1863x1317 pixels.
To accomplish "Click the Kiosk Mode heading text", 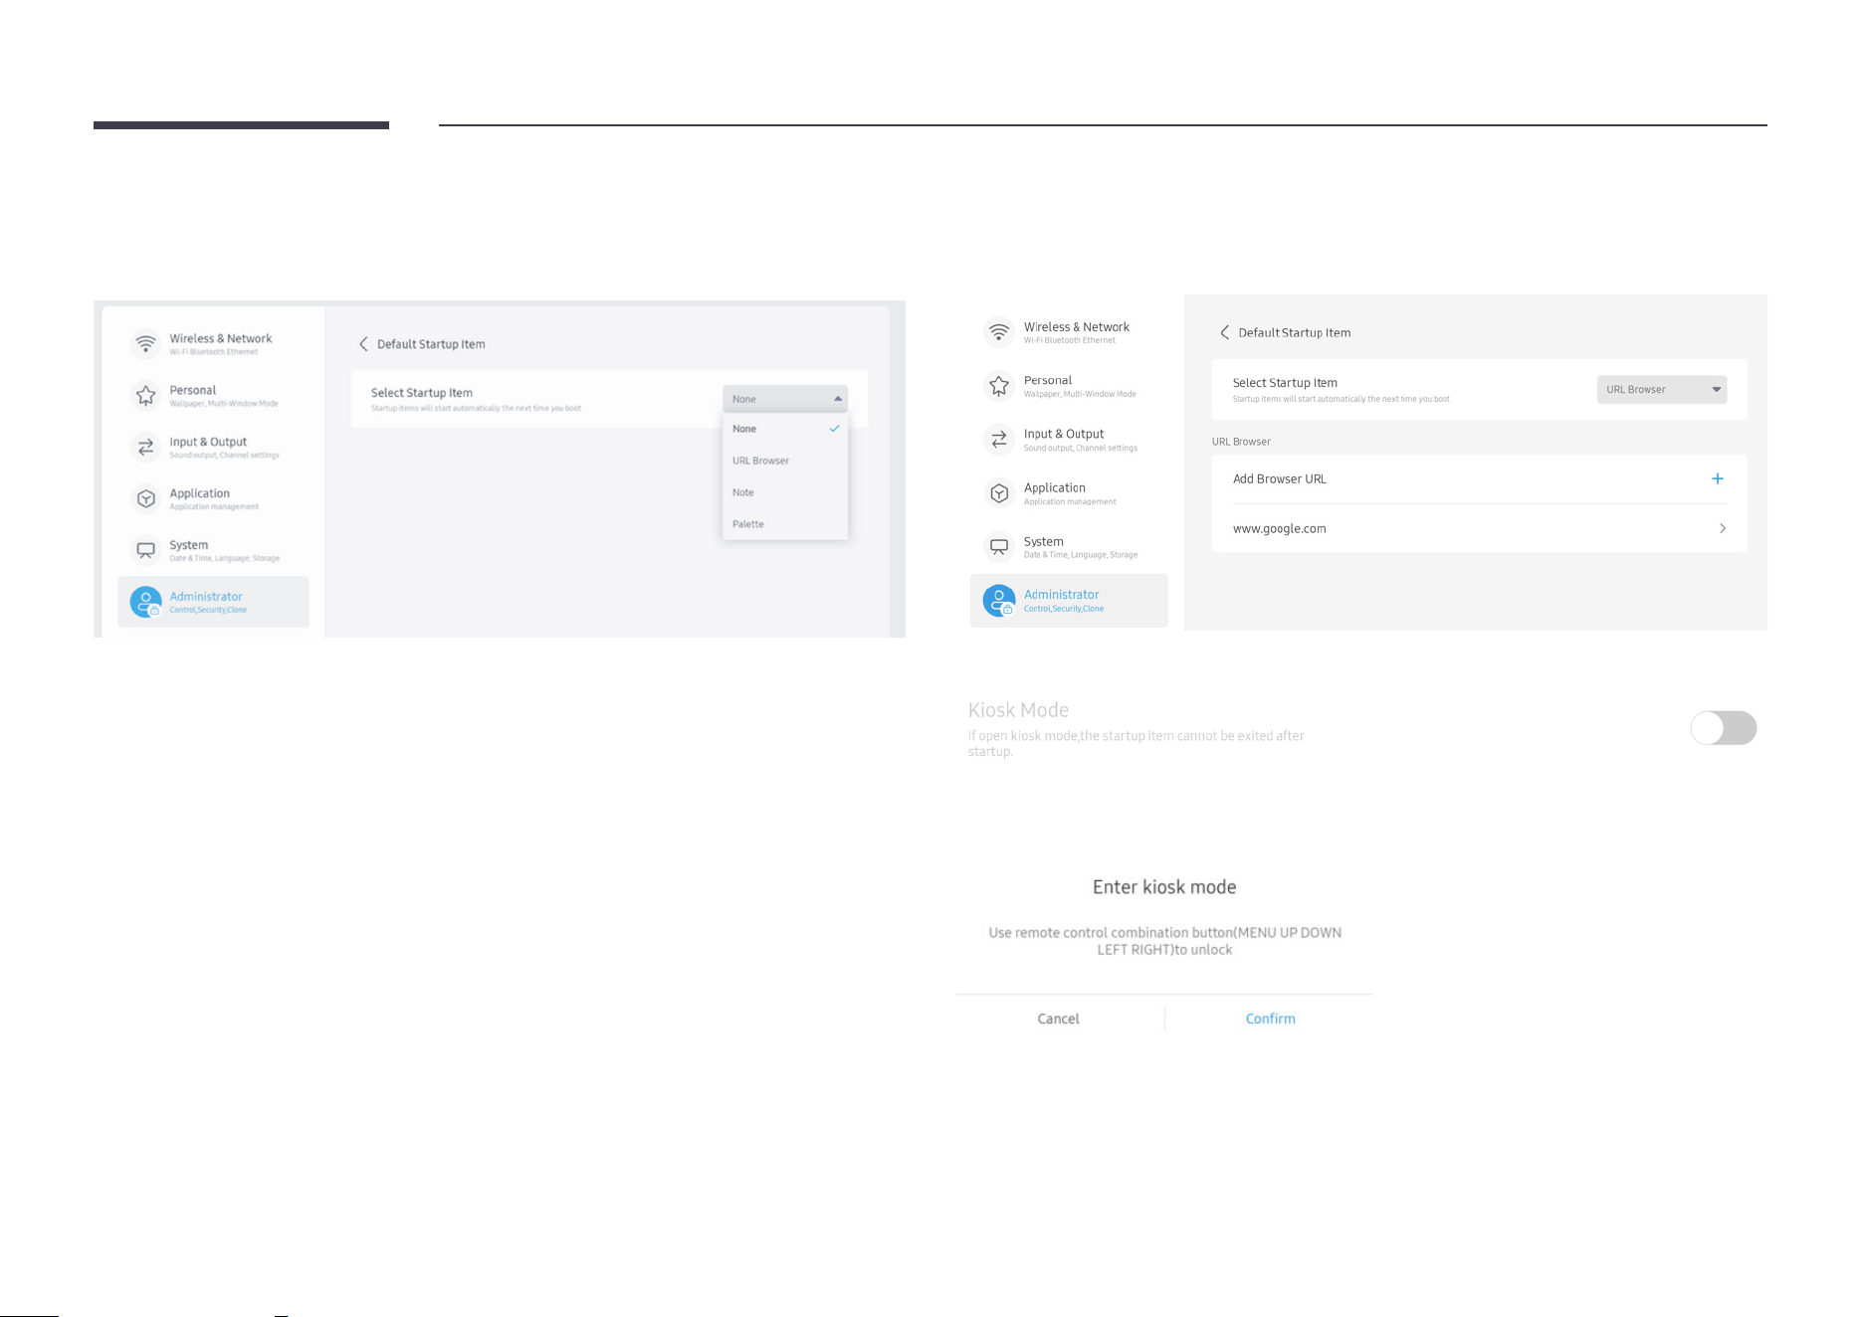I will coord(1018,710).
